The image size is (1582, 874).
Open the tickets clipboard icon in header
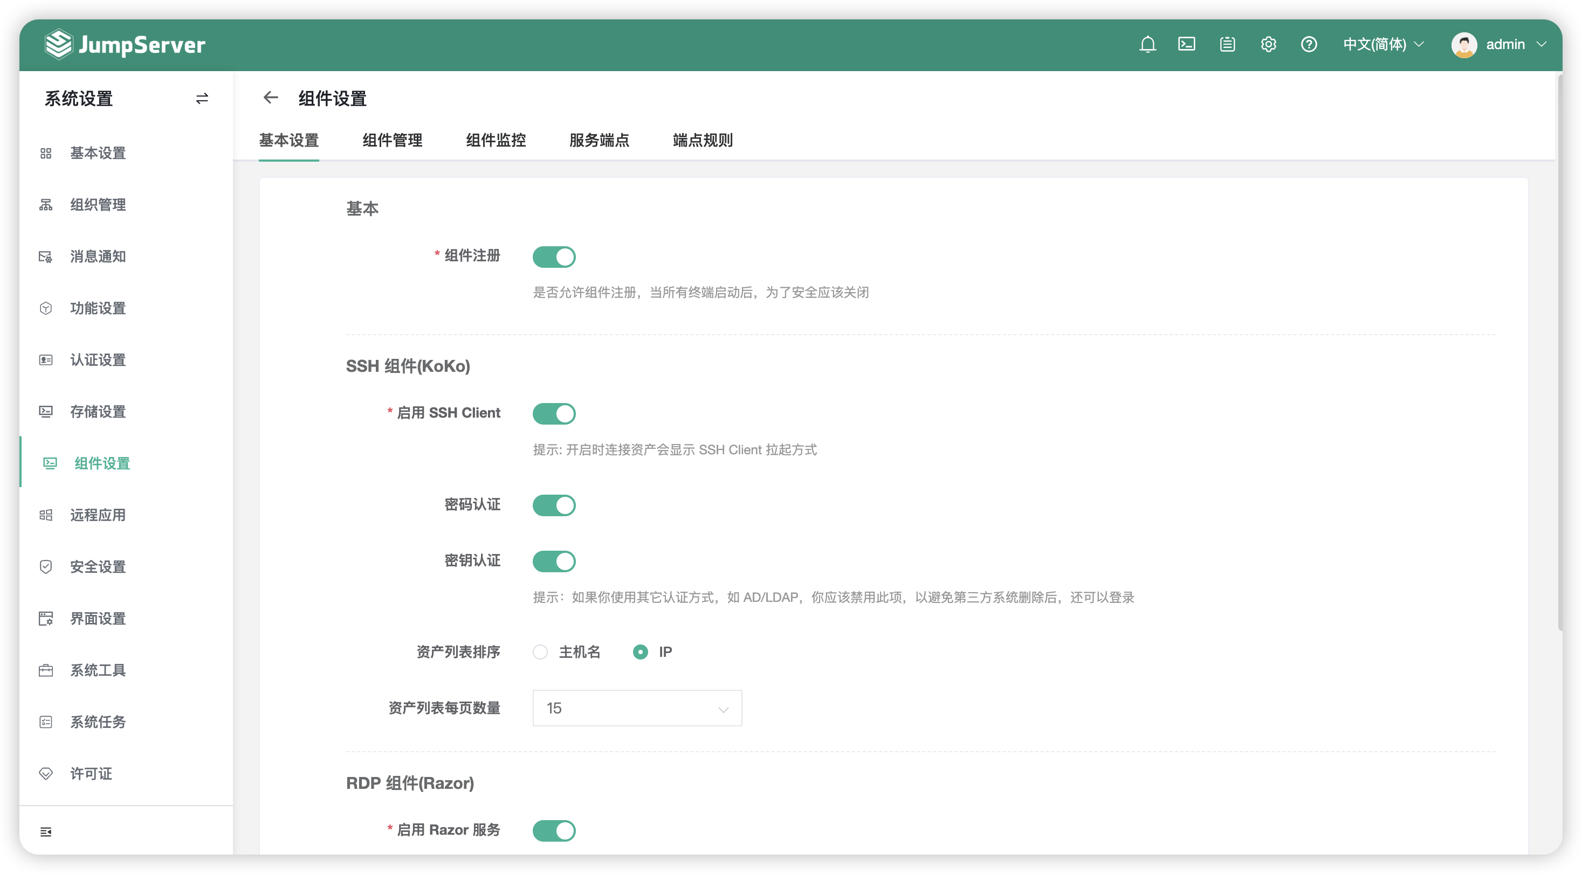tap(1227, 44)
